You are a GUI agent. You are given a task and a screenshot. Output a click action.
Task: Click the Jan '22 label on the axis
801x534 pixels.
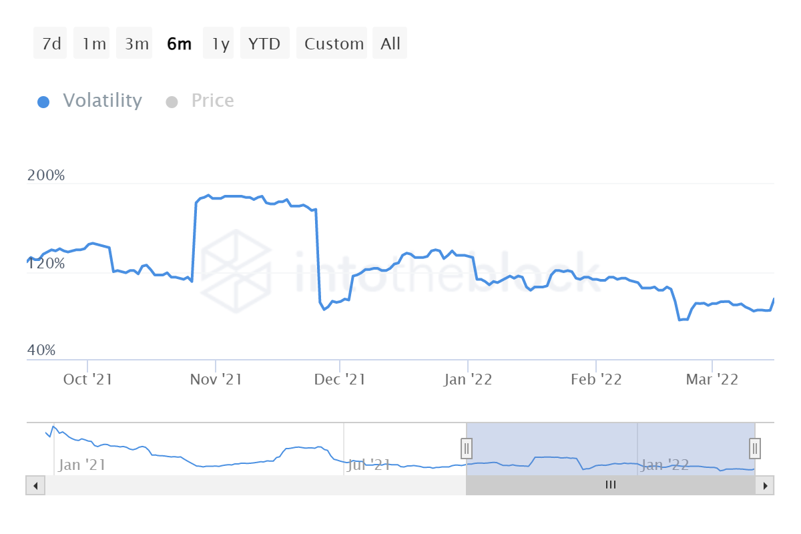(x=468, y=378)
